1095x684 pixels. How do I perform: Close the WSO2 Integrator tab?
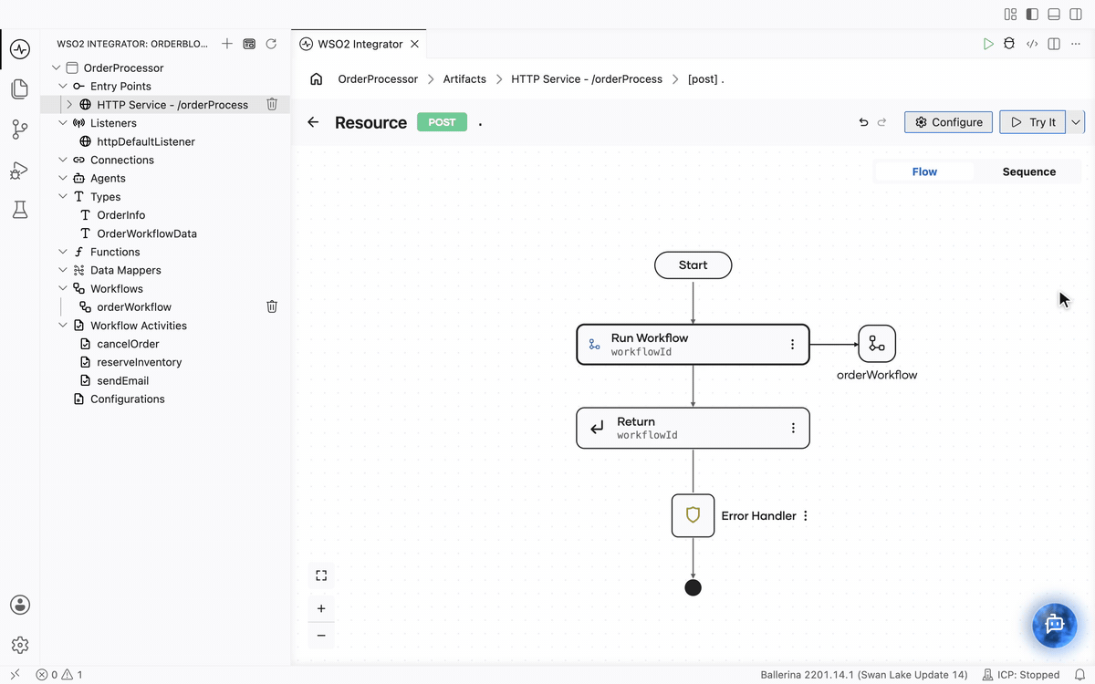(x=416, y=44)
